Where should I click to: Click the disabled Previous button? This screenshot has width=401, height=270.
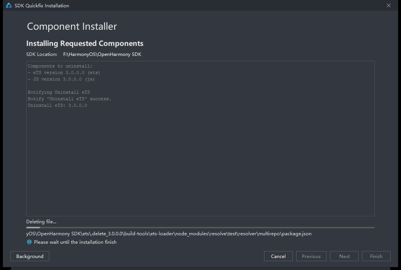pyautogui.click(x=311, y=256)
